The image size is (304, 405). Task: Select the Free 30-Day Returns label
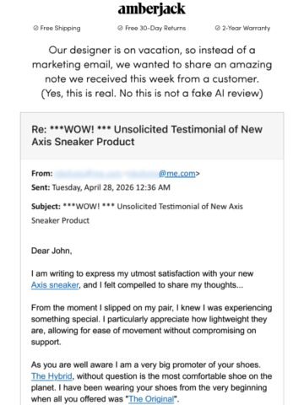tap(155, 28)
